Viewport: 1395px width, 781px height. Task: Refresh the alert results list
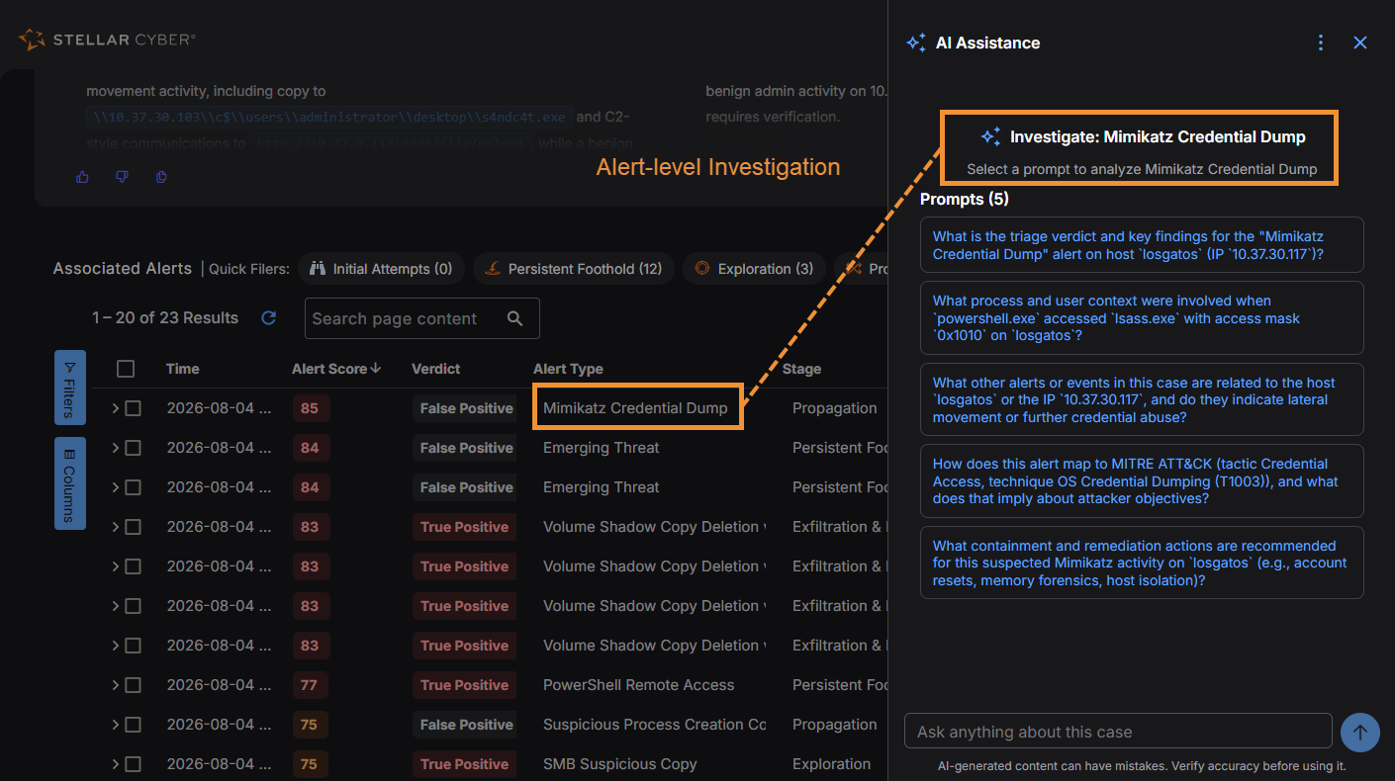coord(268,318)
